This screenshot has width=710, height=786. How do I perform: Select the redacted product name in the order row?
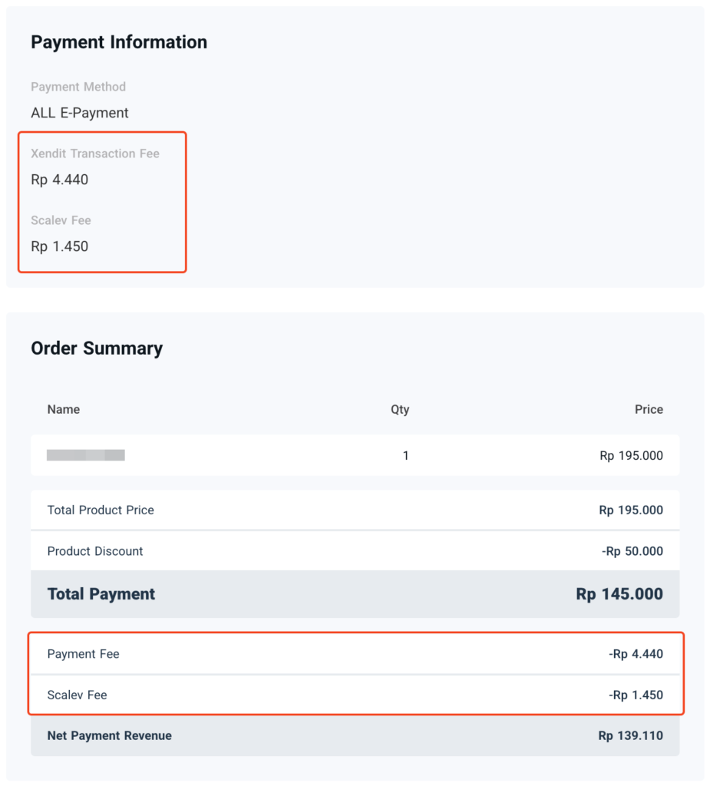[85, 454]
